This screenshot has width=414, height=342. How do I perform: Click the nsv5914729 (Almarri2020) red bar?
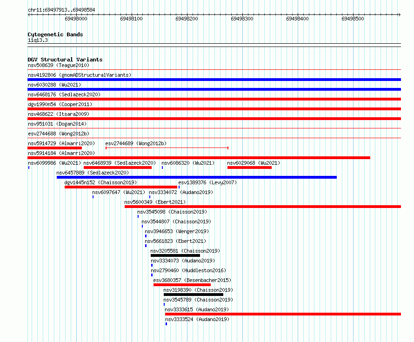coord(54,148)
